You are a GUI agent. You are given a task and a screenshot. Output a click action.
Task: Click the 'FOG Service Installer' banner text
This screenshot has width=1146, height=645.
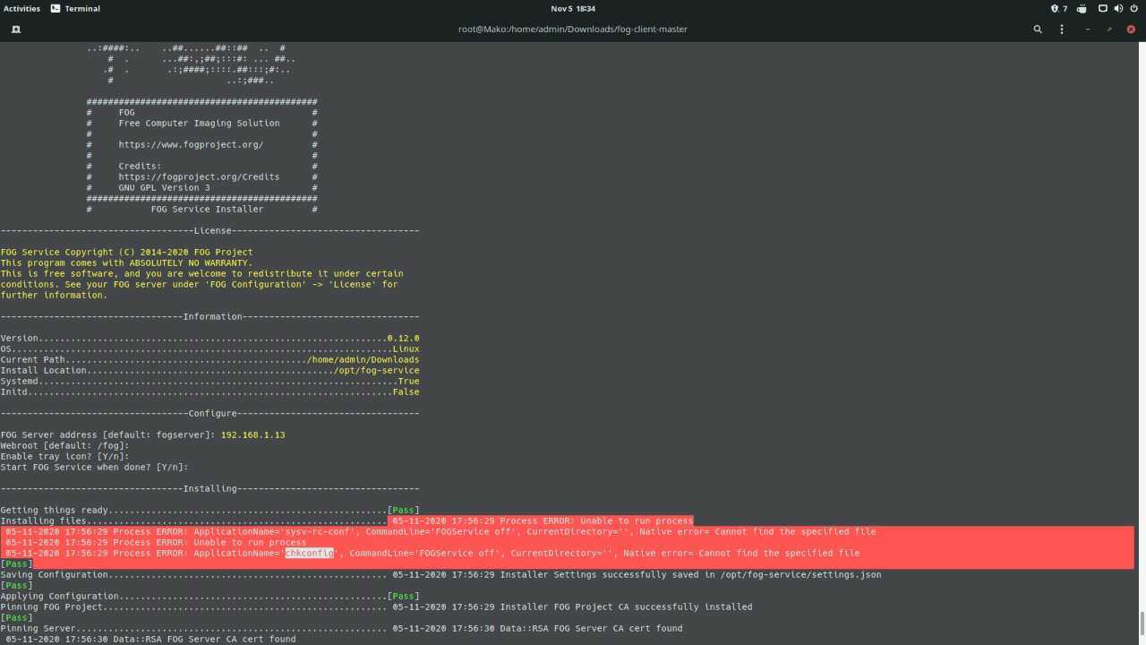(x=207, y=209)
